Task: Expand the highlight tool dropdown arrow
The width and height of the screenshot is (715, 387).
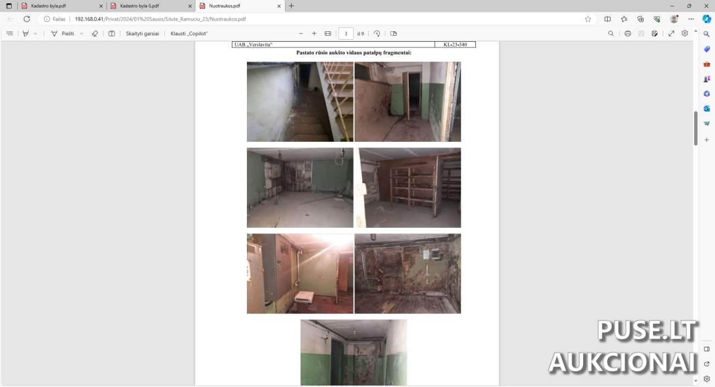Action: pos(36,34)
